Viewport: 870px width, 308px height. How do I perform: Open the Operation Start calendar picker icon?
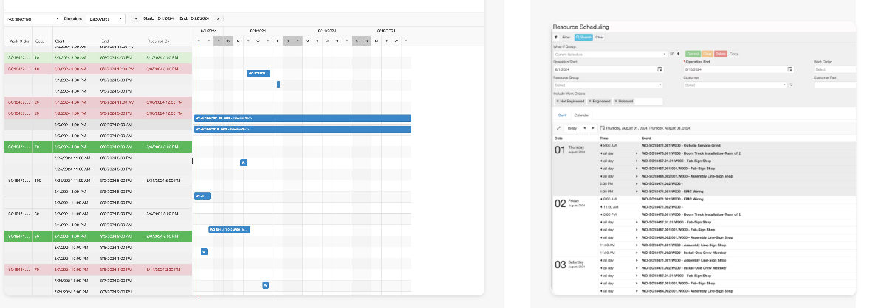pos(660,70)
